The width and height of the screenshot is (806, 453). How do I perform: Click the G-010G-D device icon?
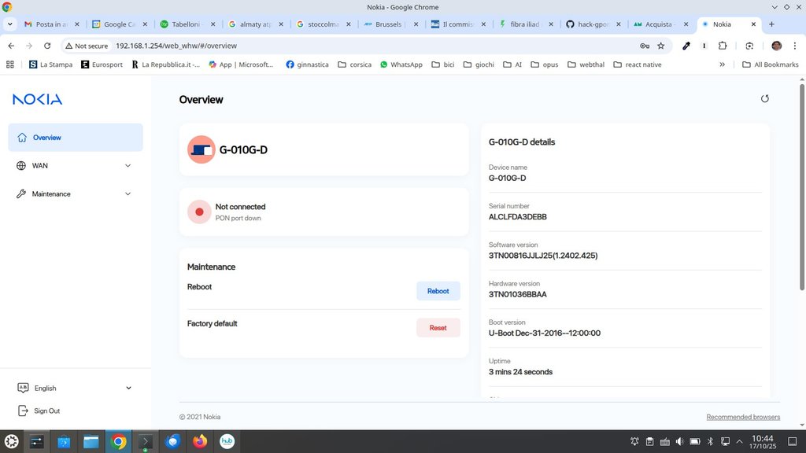pos(201,149)
